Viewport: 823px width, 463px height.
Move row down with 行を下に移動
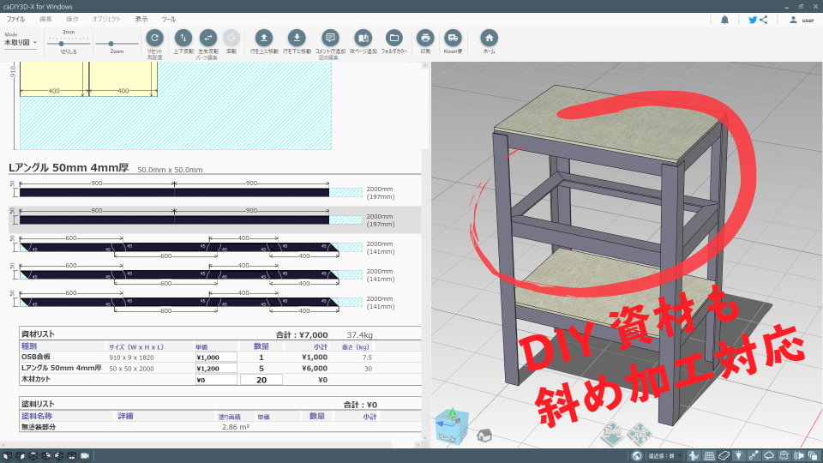point(297,38)
